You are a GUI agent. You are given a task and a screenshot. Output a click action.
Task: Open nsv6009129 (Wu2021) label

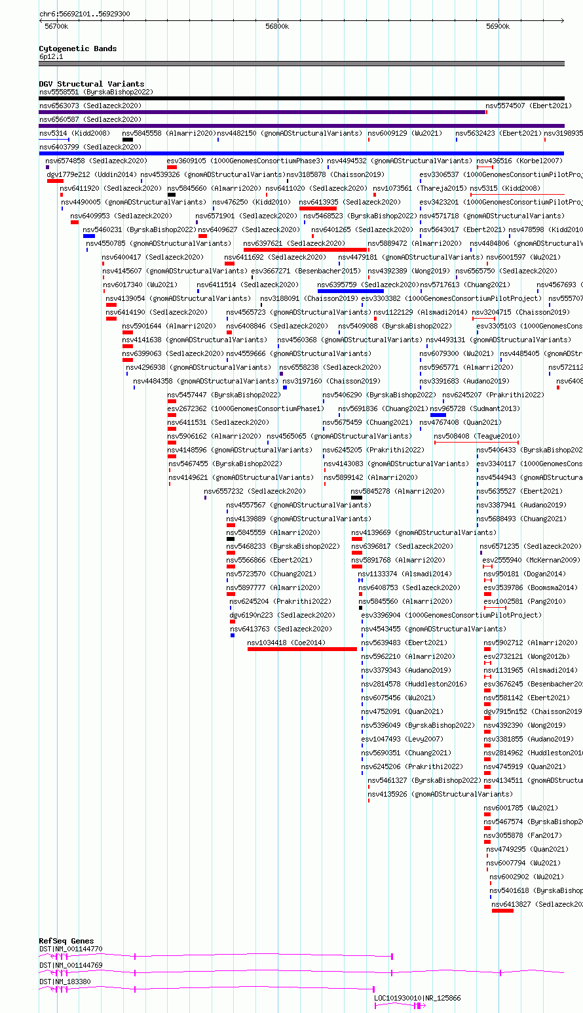[404, 133]
